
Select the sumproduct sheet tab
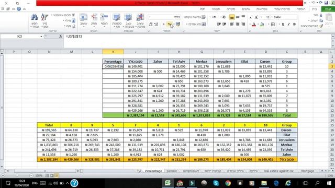[x=191, y=171]
